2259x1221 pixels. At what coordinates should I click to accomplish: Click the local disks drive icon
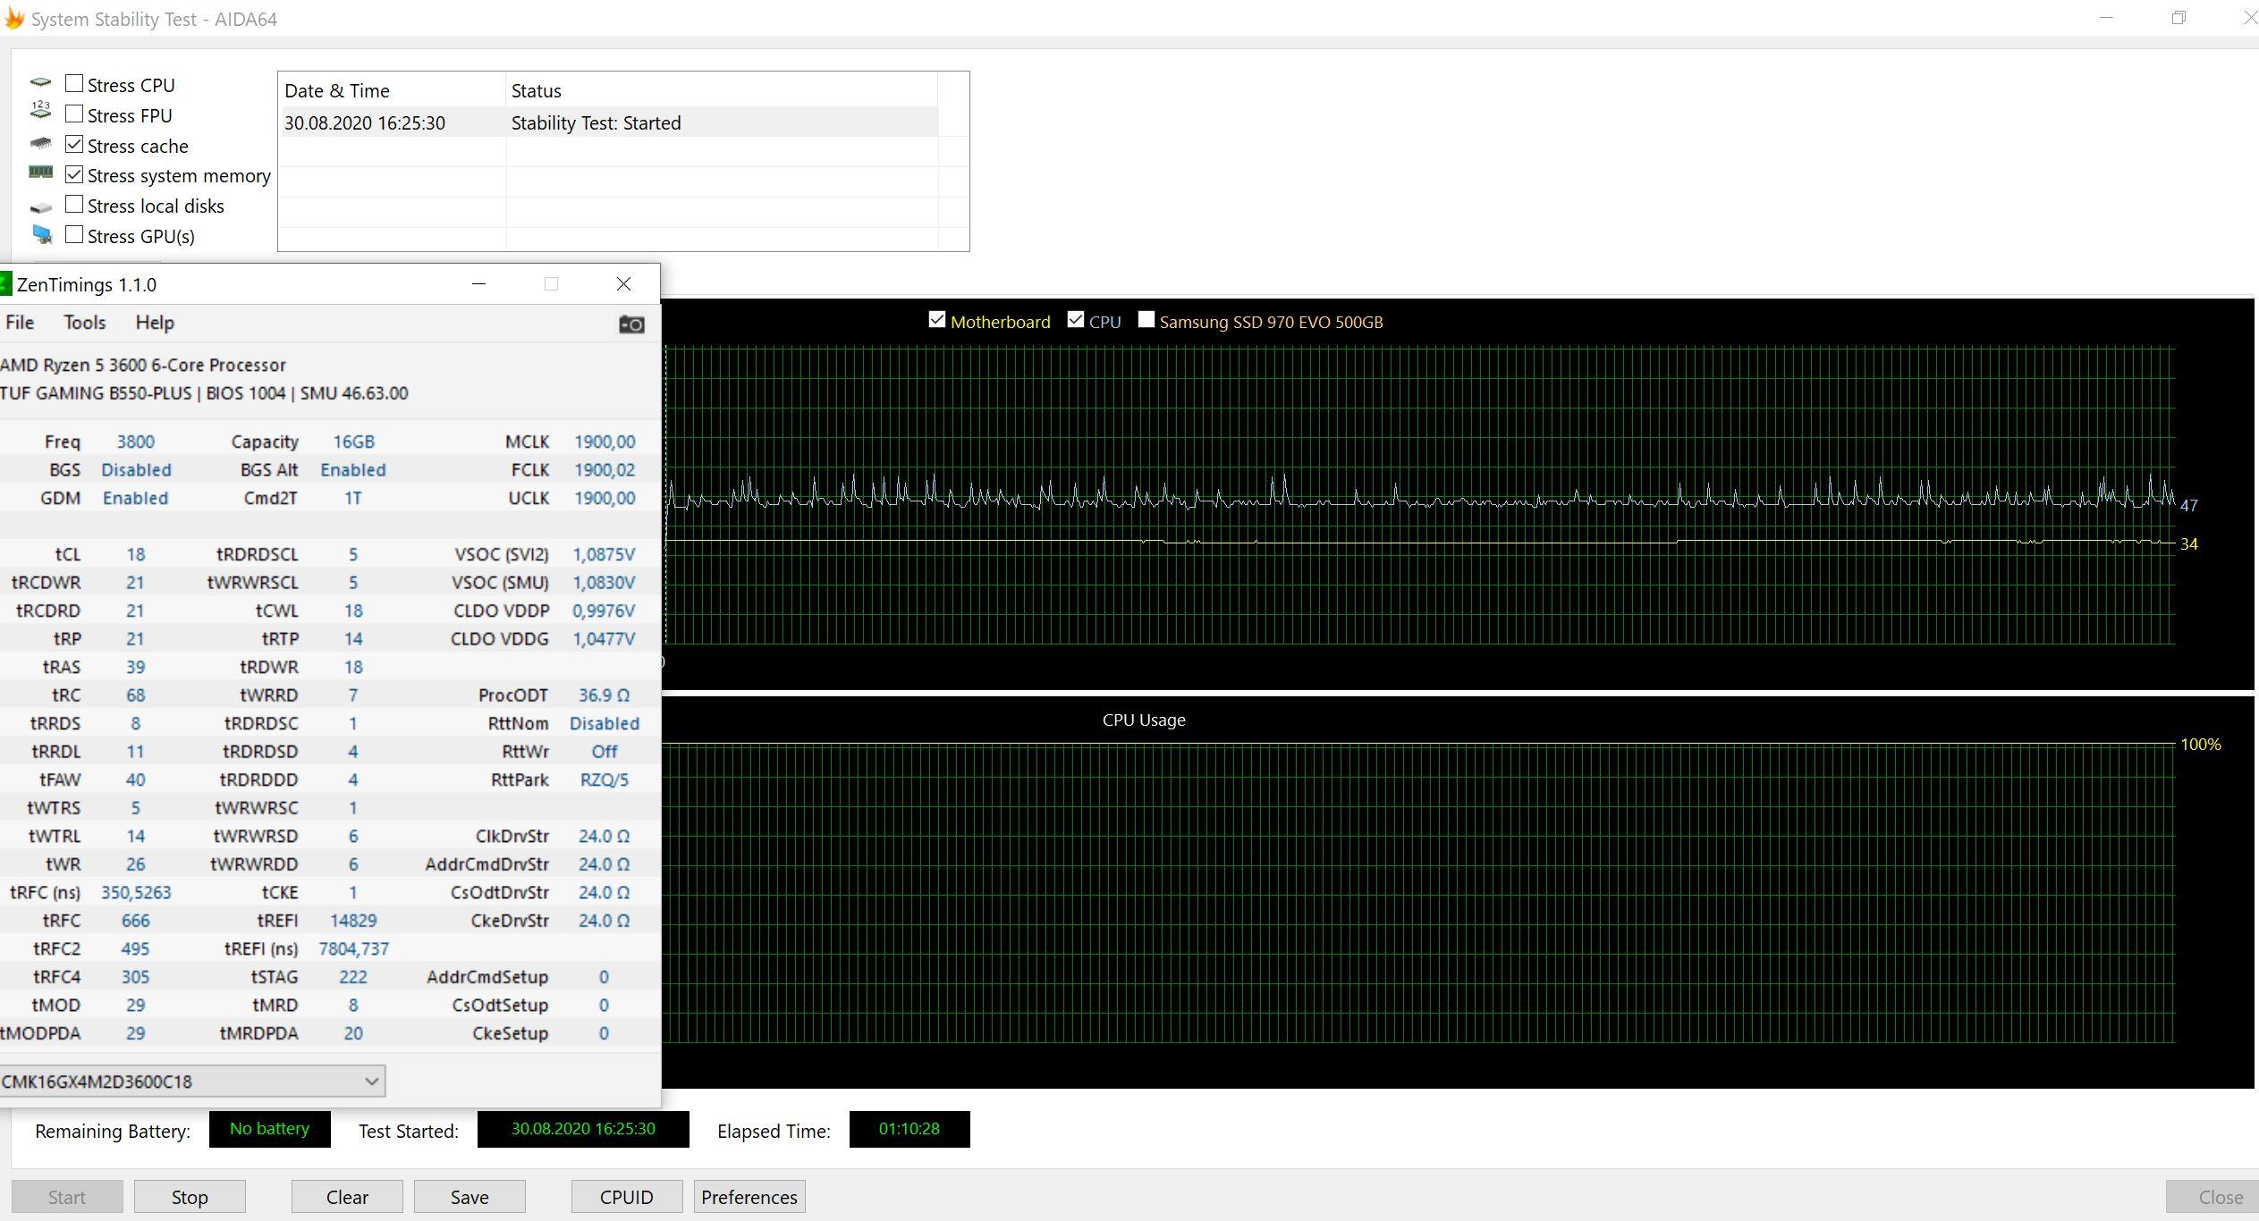[x=40, y=207]
